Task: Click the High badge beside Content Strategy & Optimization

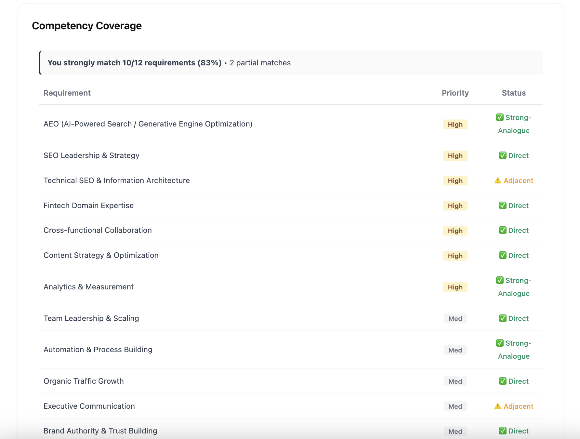Action: pos(455,256)
